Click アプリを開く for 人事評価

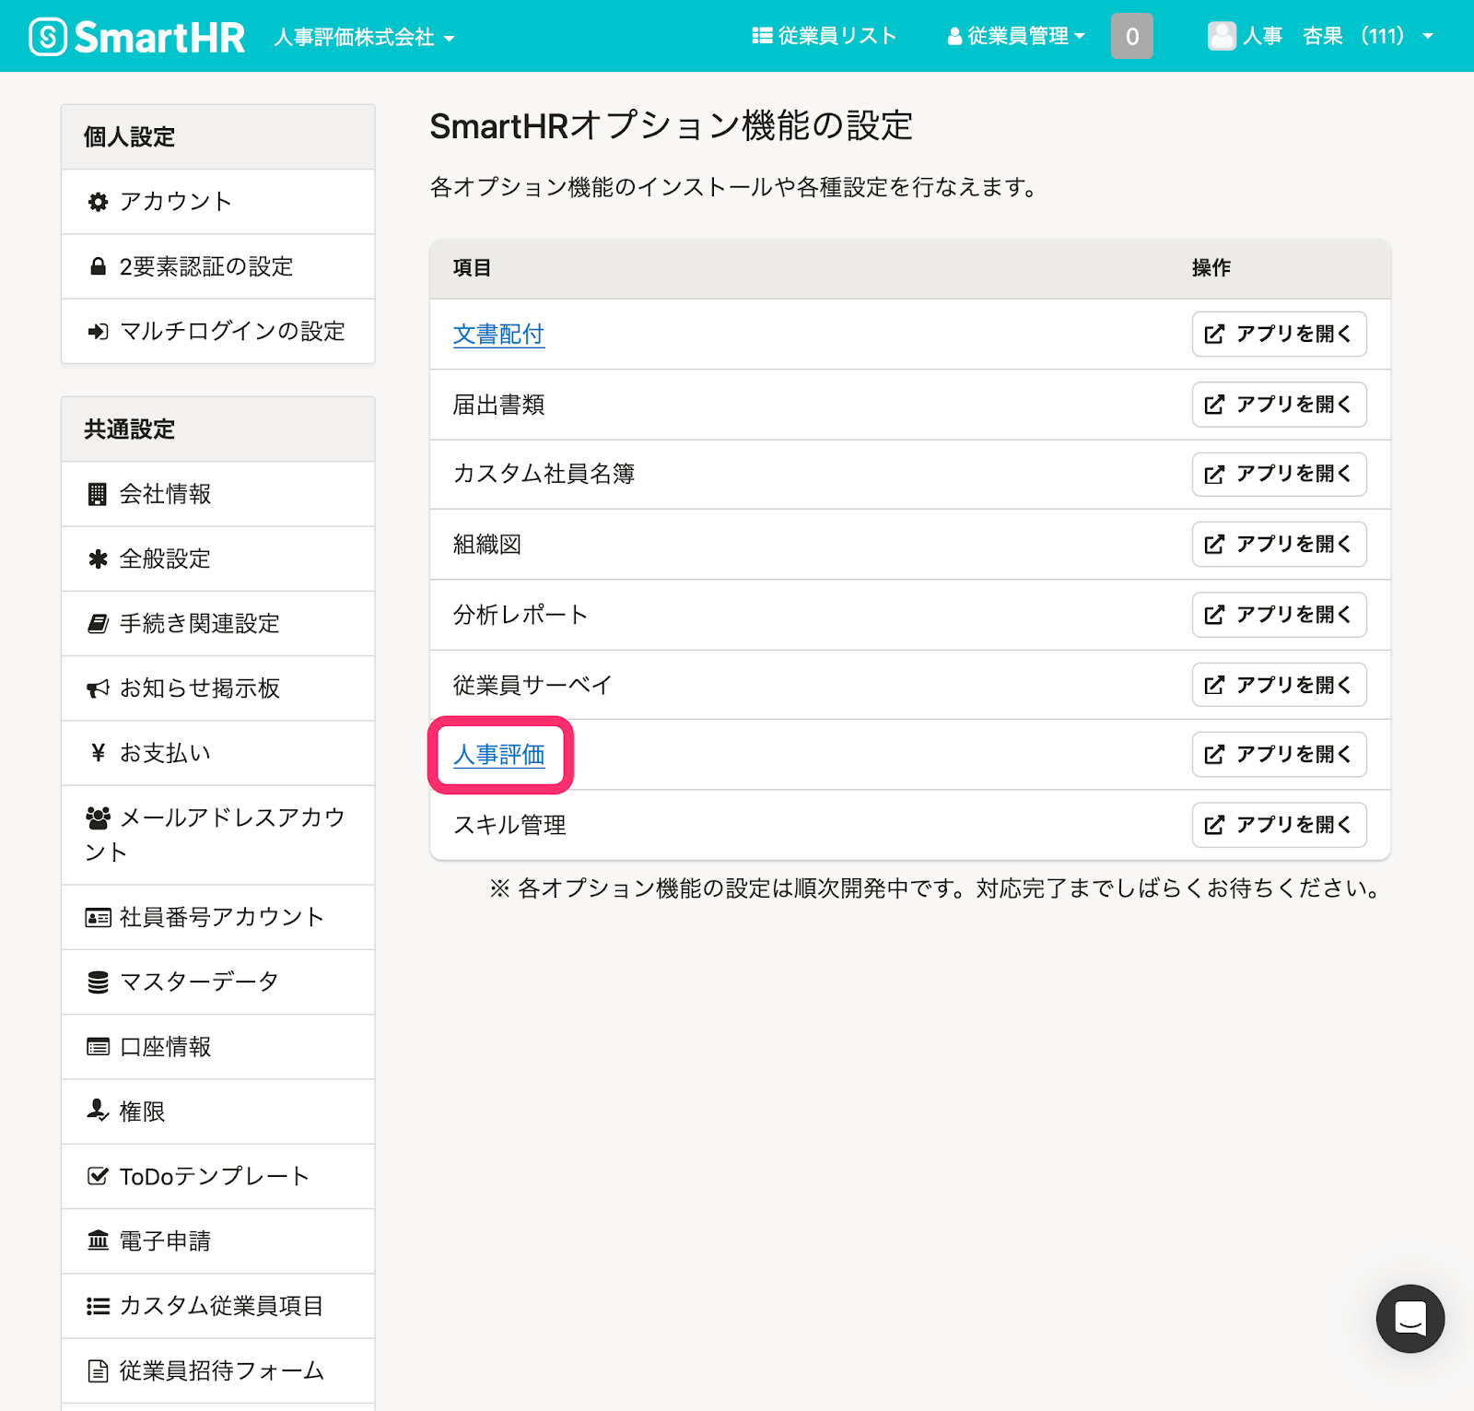[1279, 754]
